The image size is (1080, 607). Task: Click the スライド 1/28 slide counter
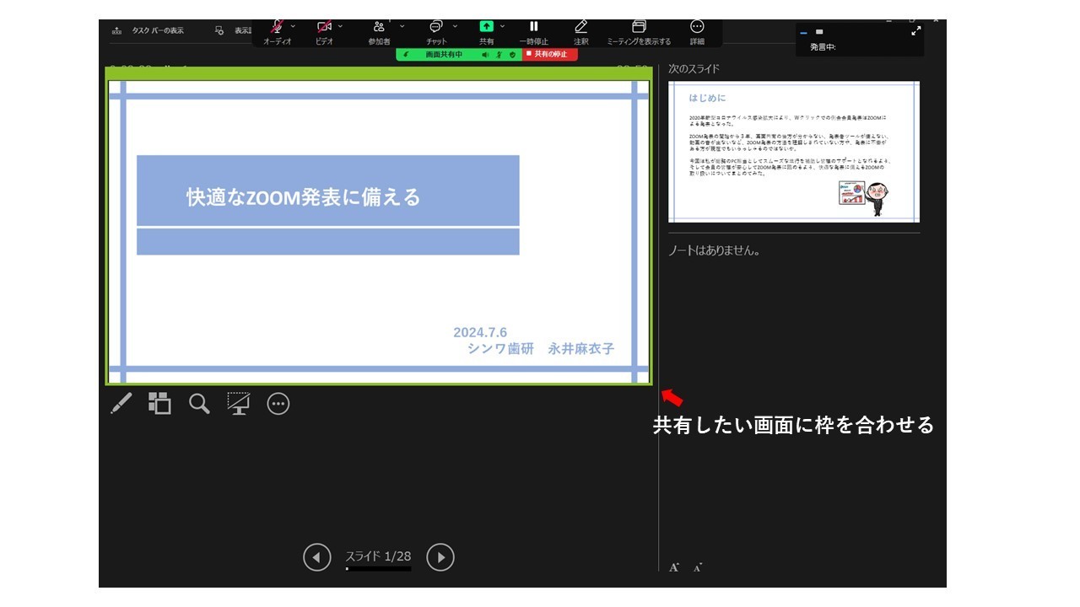[x=378, y=556]
